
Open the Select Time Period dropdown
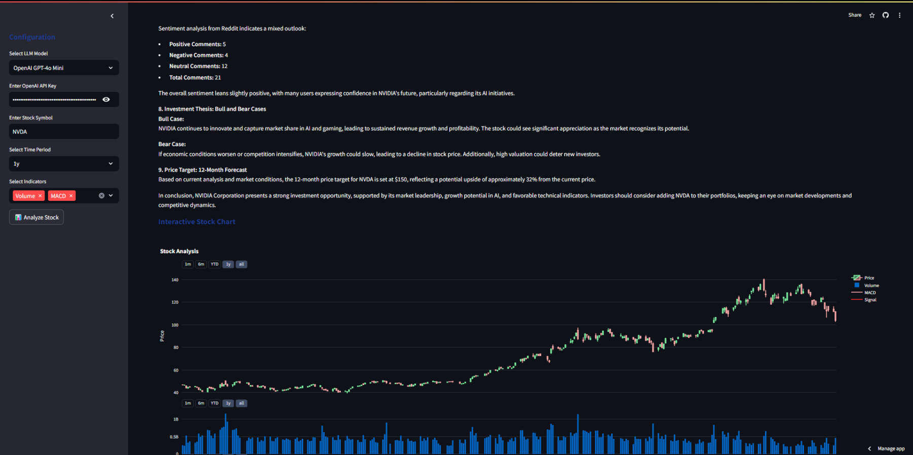[64, 164]
